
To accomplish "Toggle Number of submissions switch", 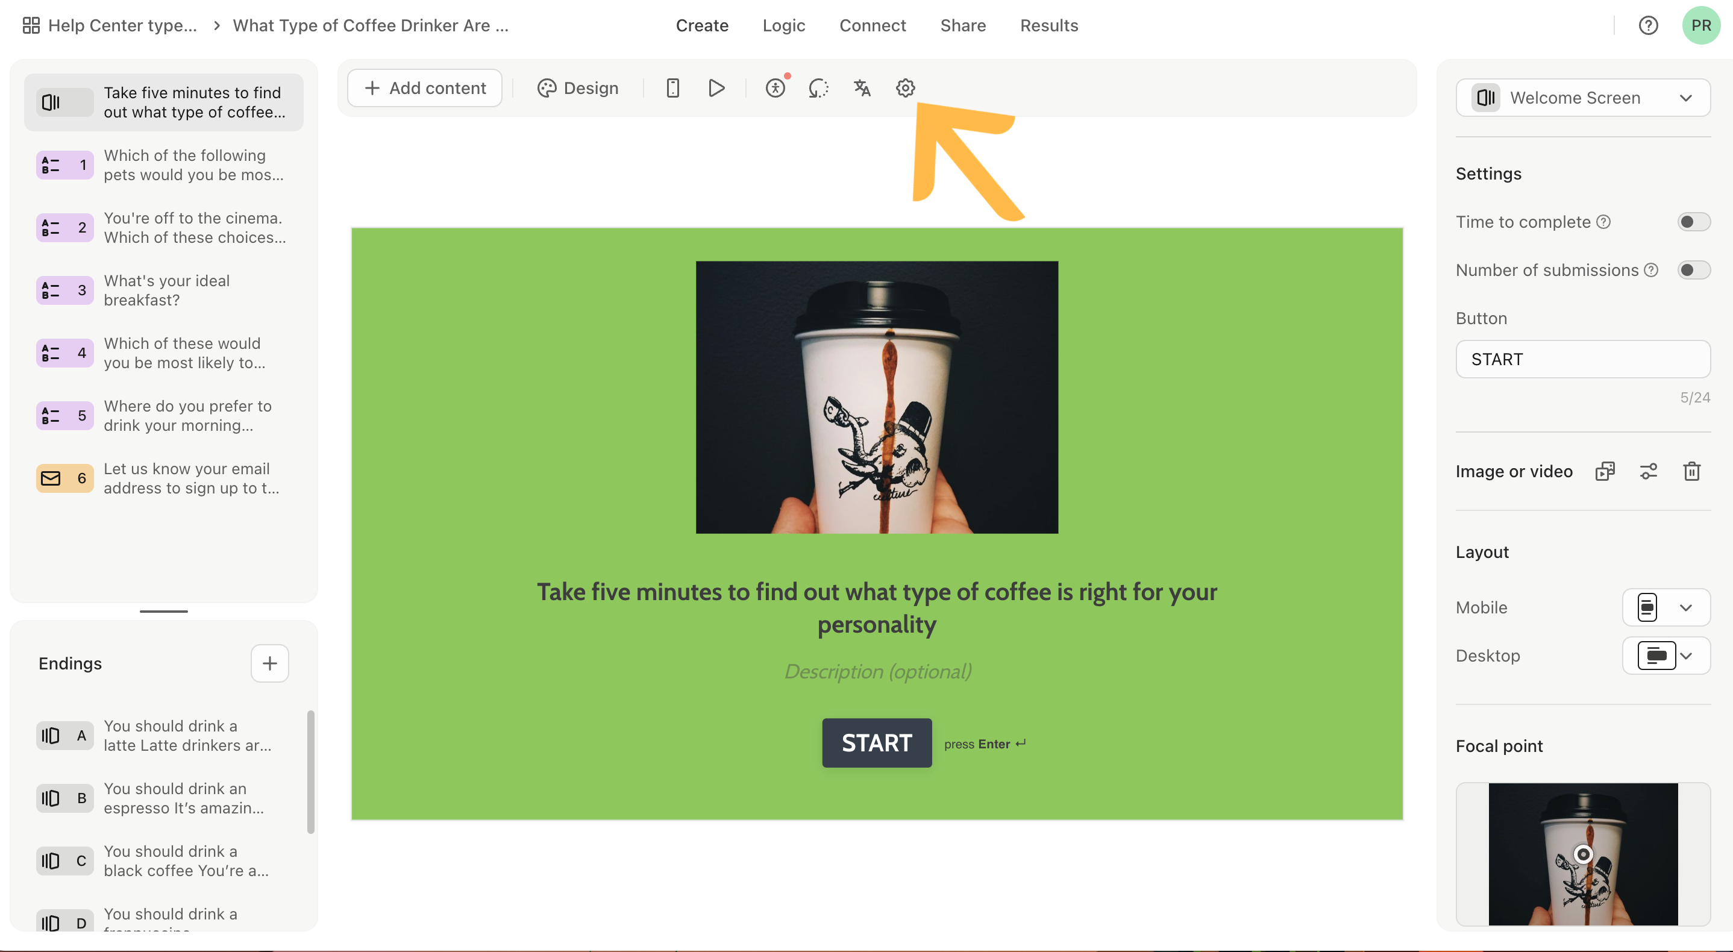I will coord(1694,271).
